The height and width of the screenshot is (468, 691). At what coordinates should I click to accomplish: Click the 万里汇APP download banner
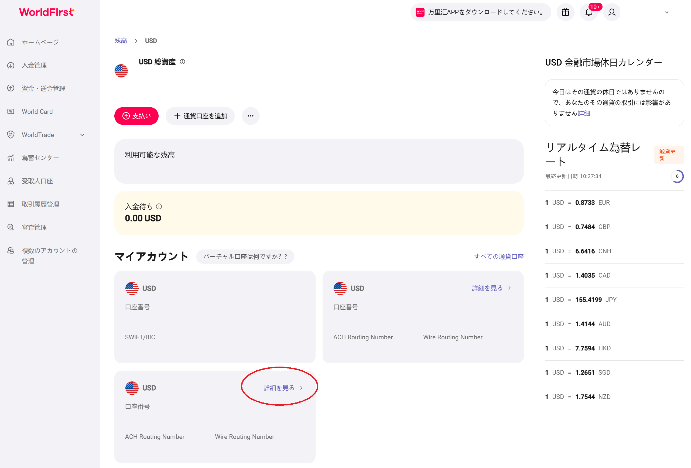480,12
